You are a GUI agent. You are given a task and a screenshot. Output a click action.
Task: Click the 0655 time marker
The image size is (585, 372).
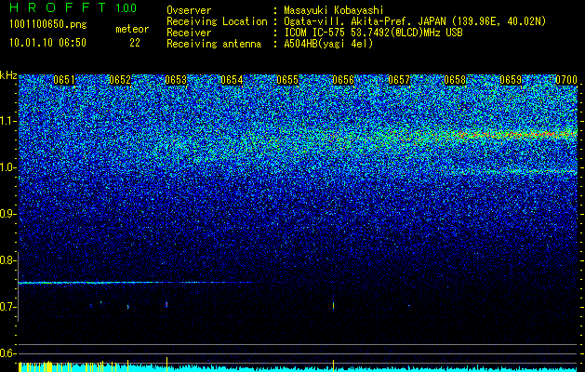point(287,80)
